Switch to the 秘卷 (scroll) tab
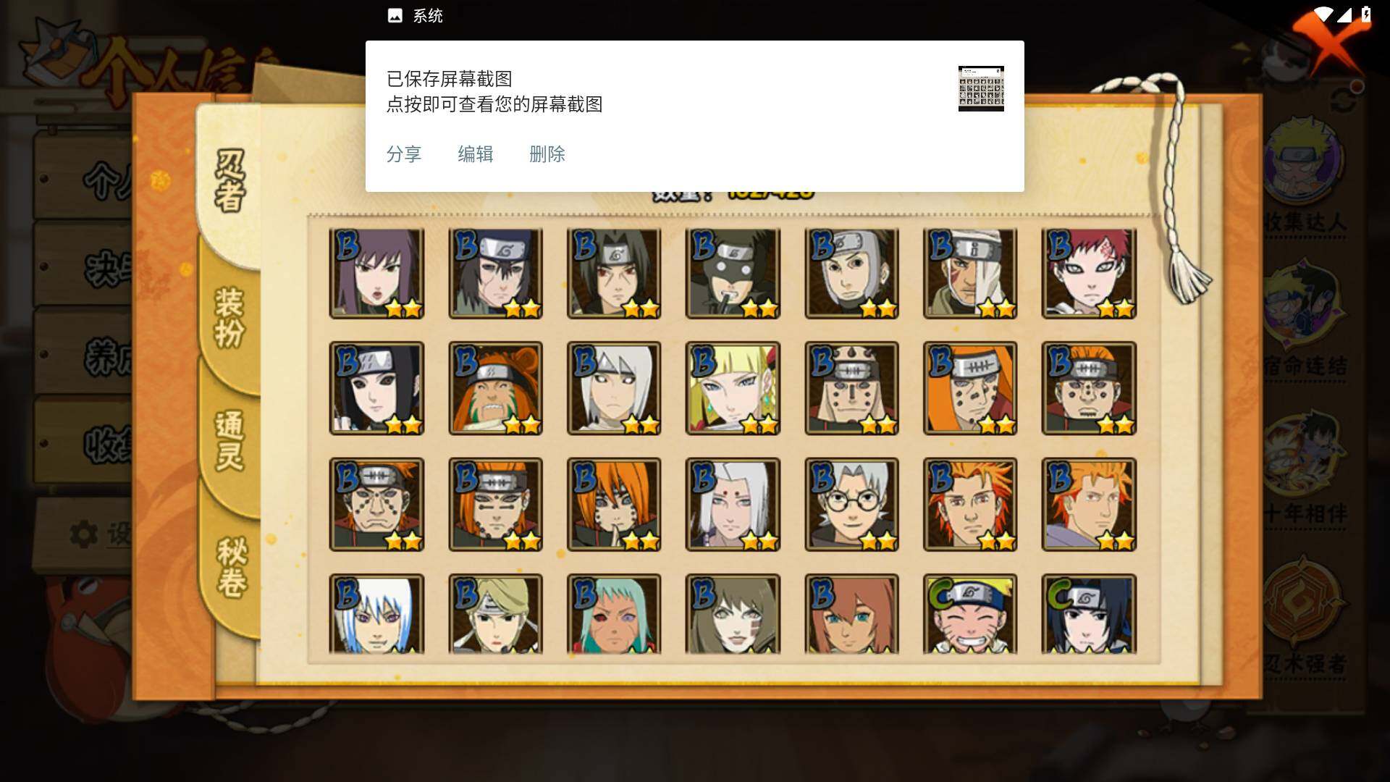This screenshot has height=782, width=1390. [232, 566]
